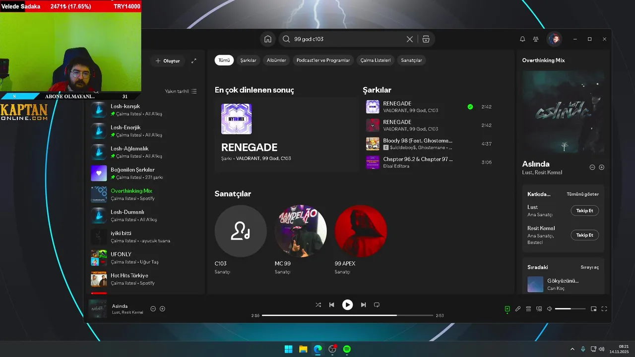Image resolution: width=635 pixels, height=357 pixels.
Task: Adjust the volume slider
Action: click(x=570, y=309)
